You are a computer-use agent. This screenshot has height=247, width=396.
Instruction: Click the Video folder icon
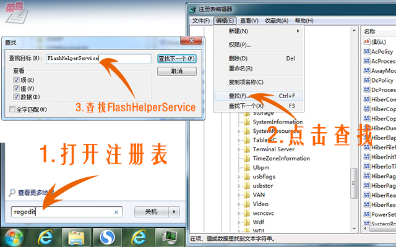[247, 204]
